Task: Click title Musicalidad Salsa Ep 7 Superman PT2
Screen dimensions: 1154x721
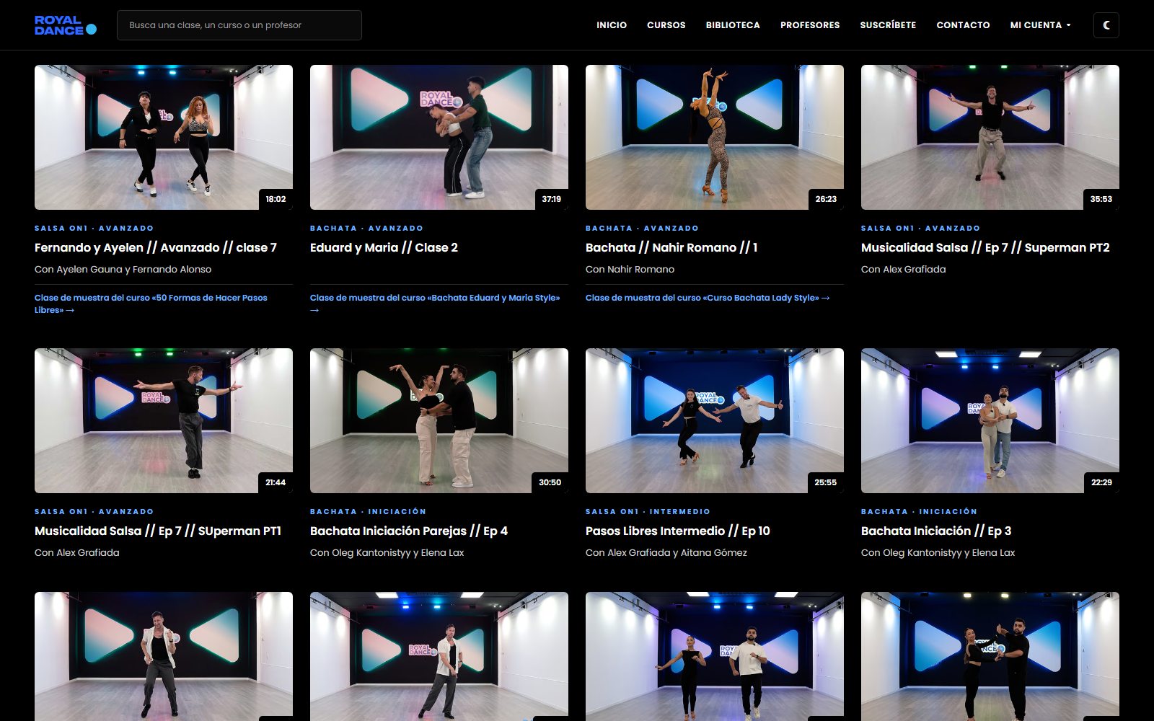Action: click(985, 247)
